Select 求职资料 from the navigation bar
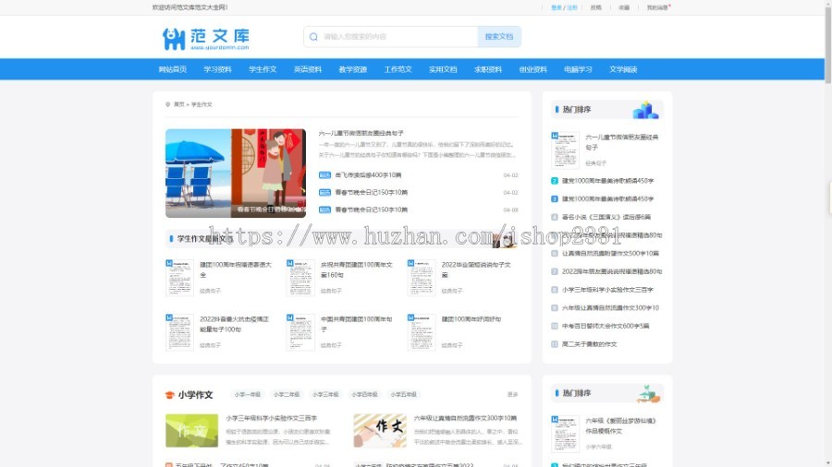Image resolution: width=832 pixels, height=467 pixels. 488,69
